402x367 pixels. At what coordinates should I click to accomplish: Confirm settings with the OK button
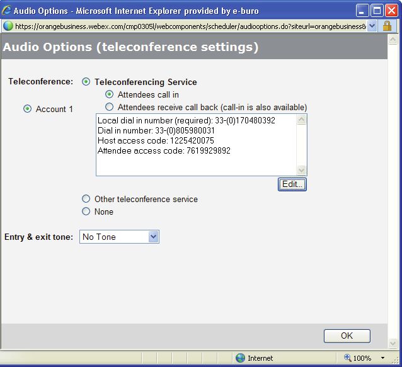(x=347, y=336)
